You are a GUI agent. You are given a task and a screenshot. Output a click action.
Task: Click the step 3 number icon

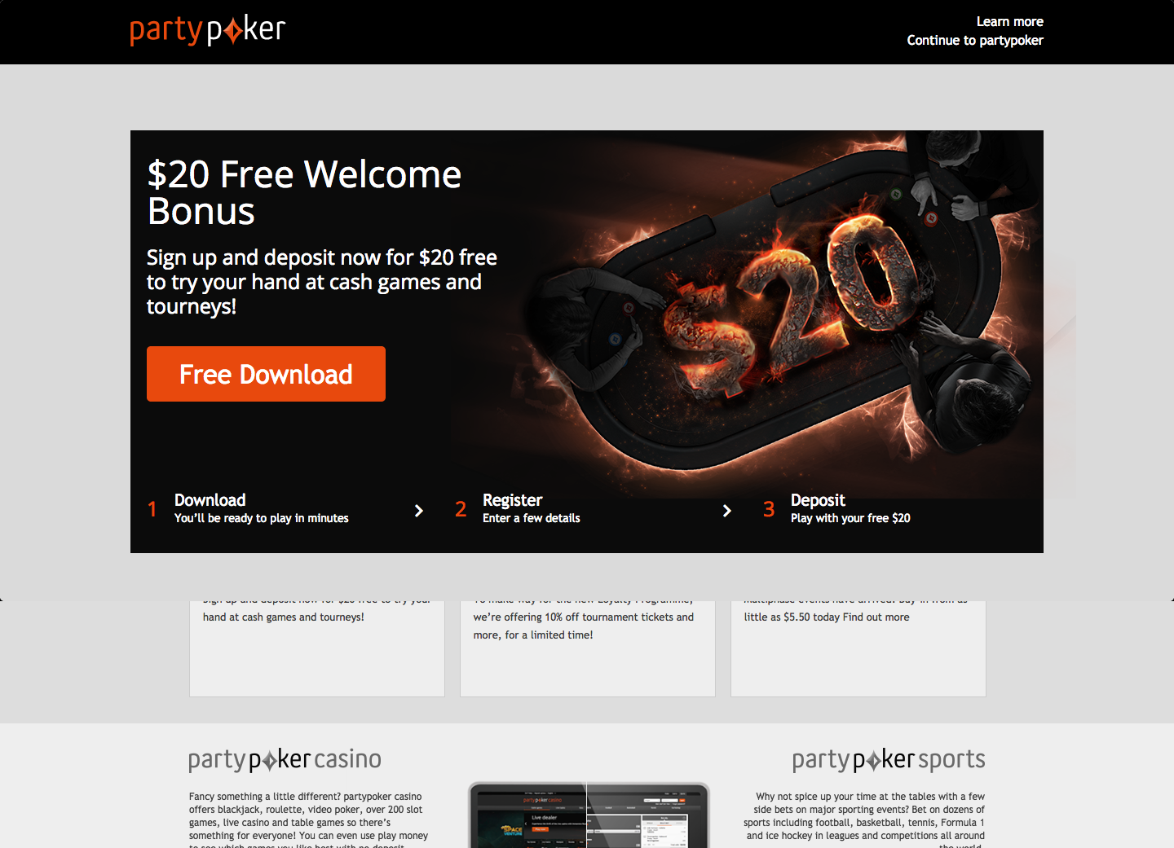coord(769,509)
